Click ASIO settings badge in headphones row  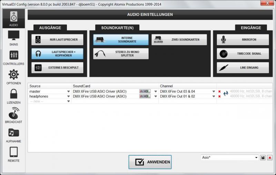pyautogui.click(x=145, y=96)
